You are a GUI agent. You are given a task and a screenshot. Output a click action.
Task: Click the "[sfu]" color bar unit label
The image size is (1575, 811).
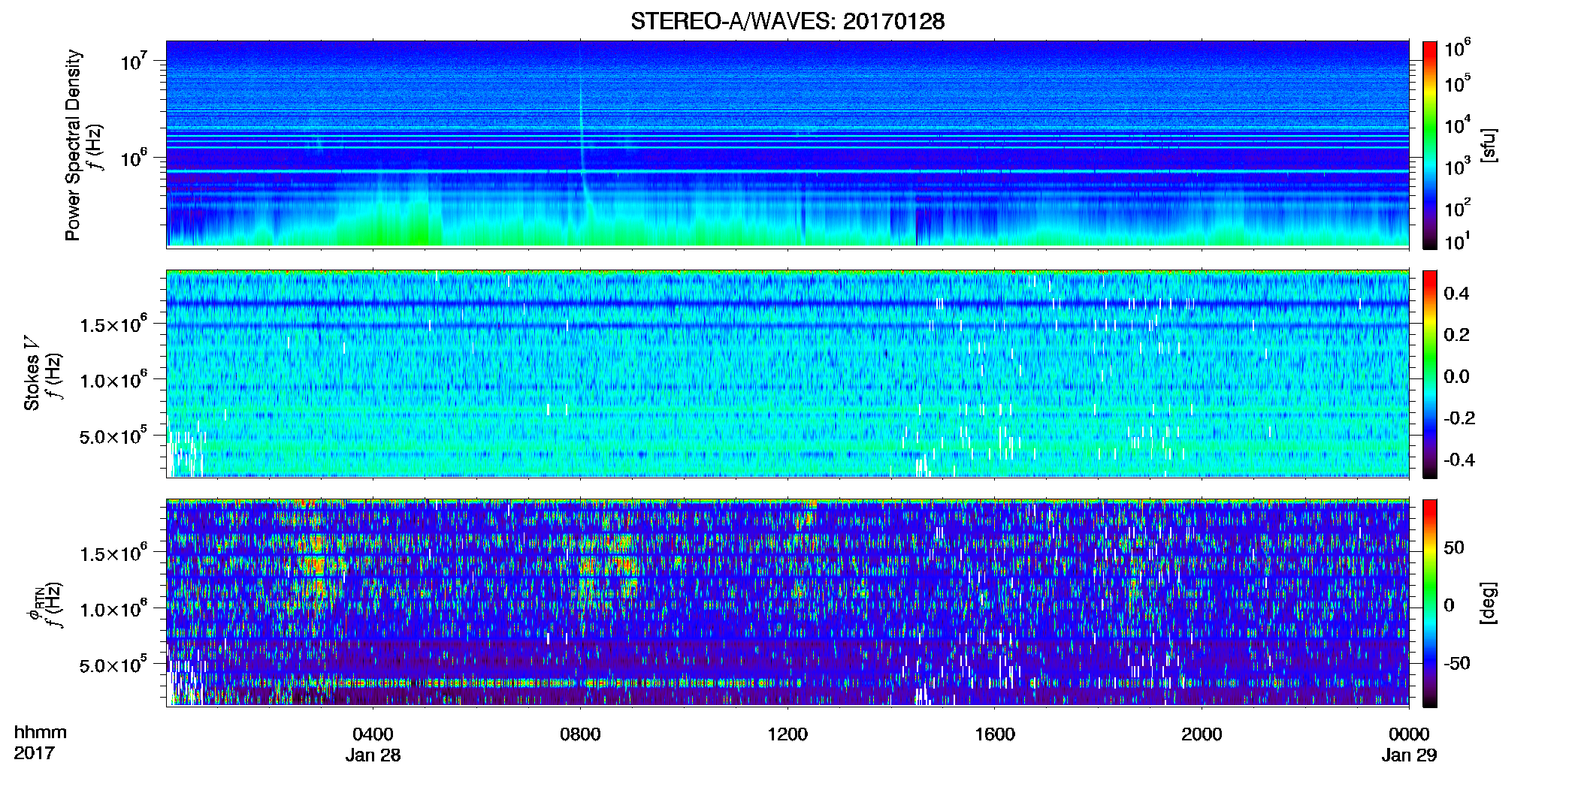tap(1489, 145)
